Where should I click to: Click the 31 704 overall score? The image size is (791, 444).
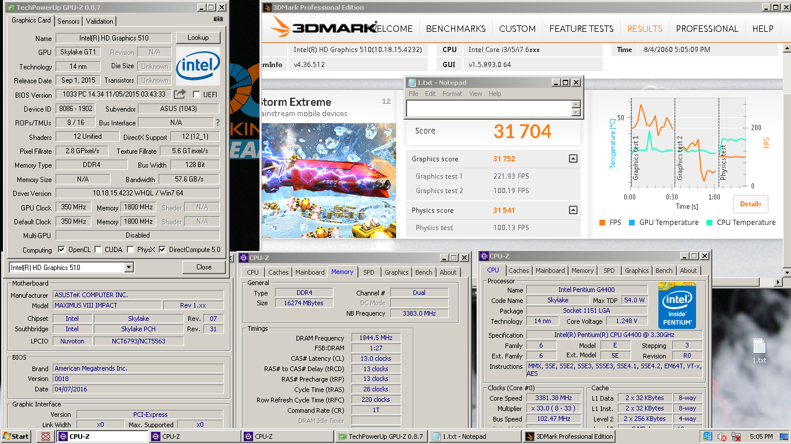[x=522, y=132]
